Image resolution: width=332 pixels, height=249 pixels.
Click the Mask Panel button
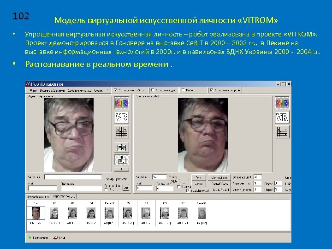pyautogui.click(x=220, y=190)
